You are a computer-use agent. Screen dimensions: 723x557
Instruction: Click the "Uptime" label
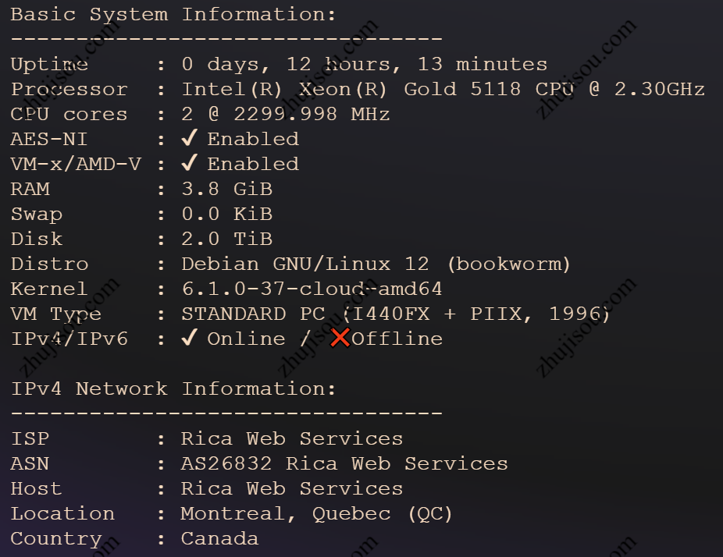(49, 65)
